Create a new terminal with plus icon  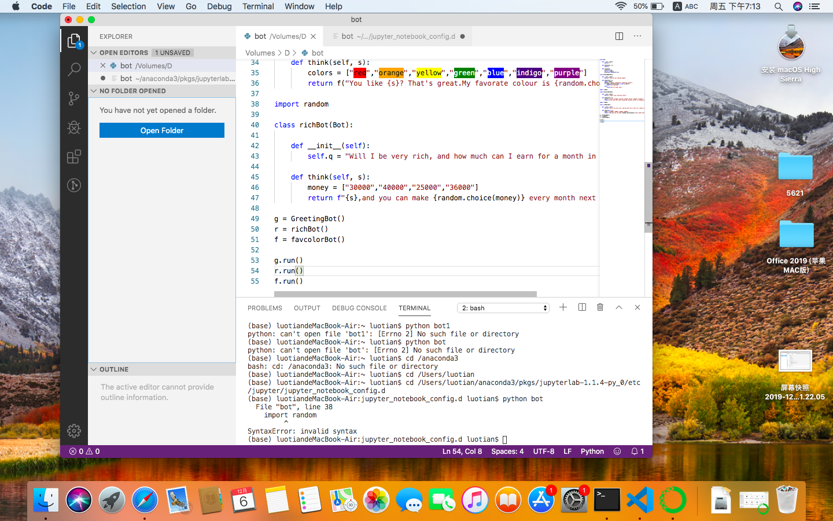(563, 307)
